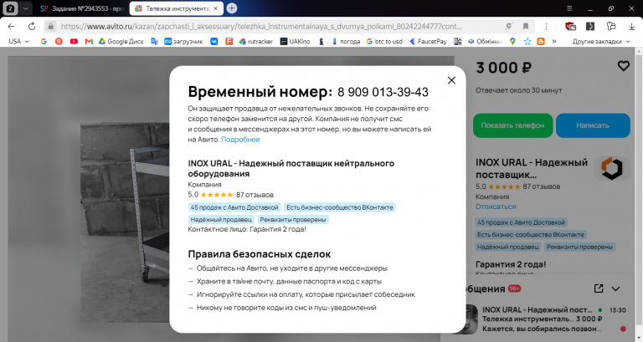
Task: Open a new browser tab
Action: tap(232, 8)
